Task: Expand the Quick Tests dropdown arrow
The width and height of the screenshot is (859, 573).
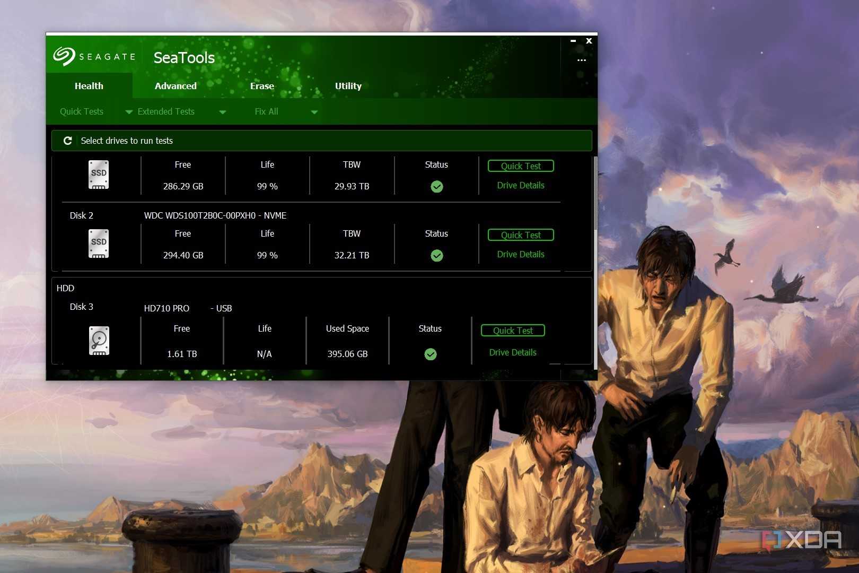Action: tap(129, 112)
